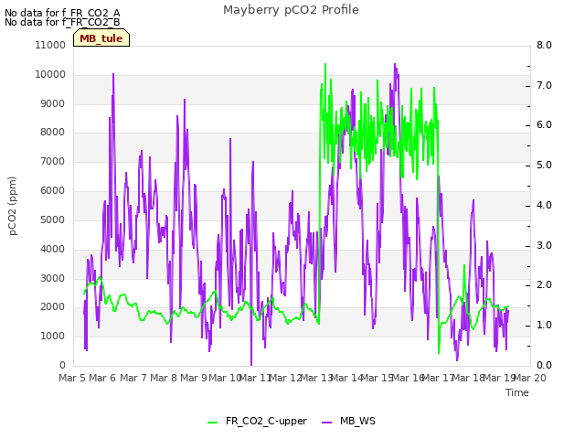Click the pCO2 (ppm) axis label
The height and width of the screenshot is (439, 585).
pyautogui.click(x=13, y=206)
